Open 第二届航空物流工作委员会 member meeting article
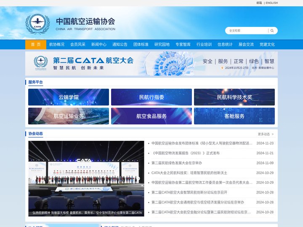Viewport: 303px width, 227px height. point(202,182)
